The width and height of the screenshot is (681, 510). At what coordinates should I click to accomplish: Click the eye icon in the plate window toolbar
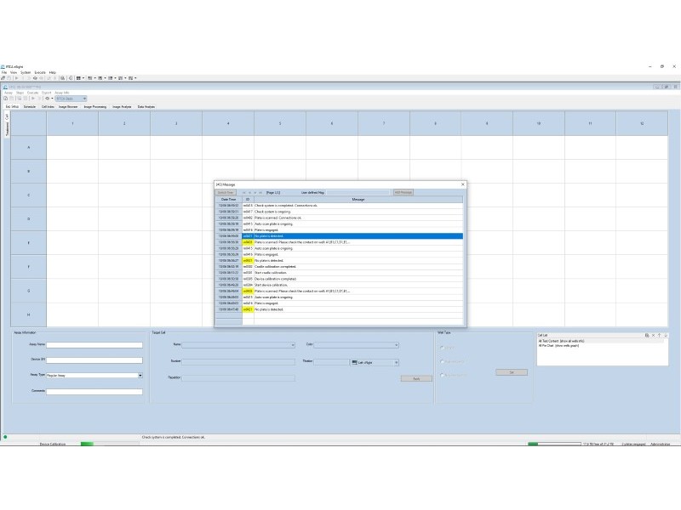click(48, 99)
